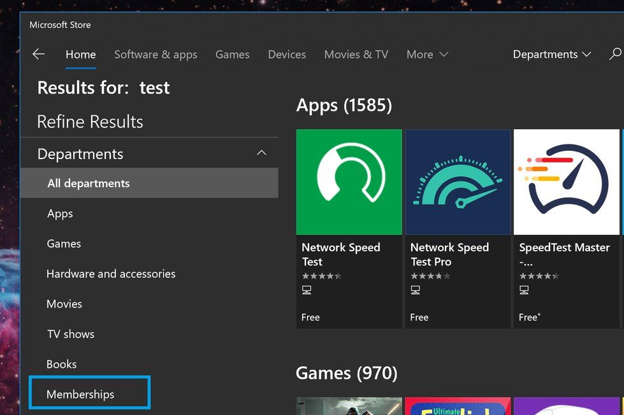
Task: Select the All departments filter
Action: point(89,183)
